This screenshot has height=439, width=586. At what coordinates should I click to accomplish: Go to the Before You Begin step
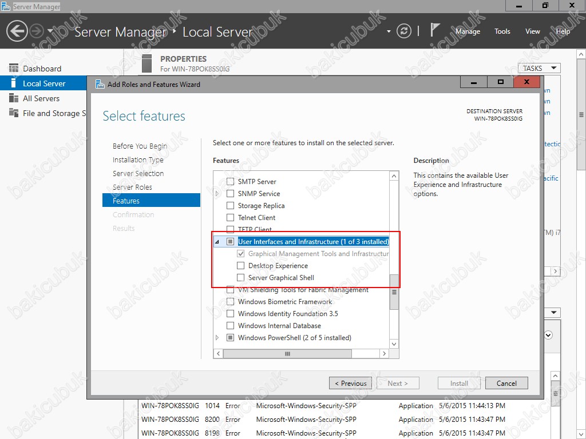(140, 146)
